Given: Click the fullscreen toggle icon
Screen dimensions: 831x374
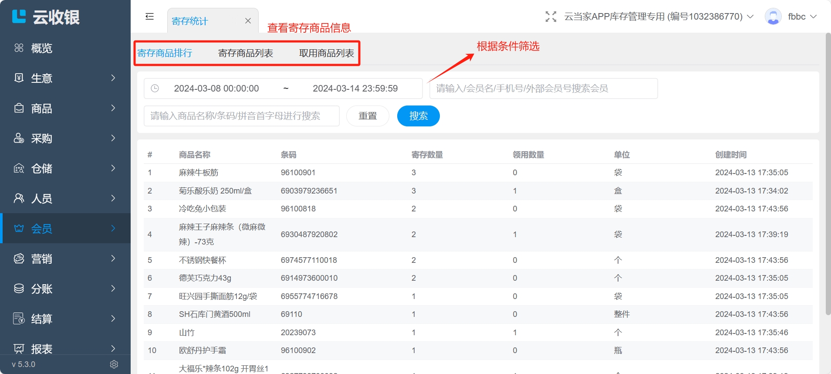Looking at the screenshot, I should (x=551, y=17).
